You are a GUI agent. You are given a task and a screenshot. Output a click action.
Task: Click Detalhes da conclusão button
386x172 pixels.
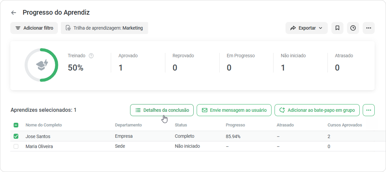[x=162, y=110]
